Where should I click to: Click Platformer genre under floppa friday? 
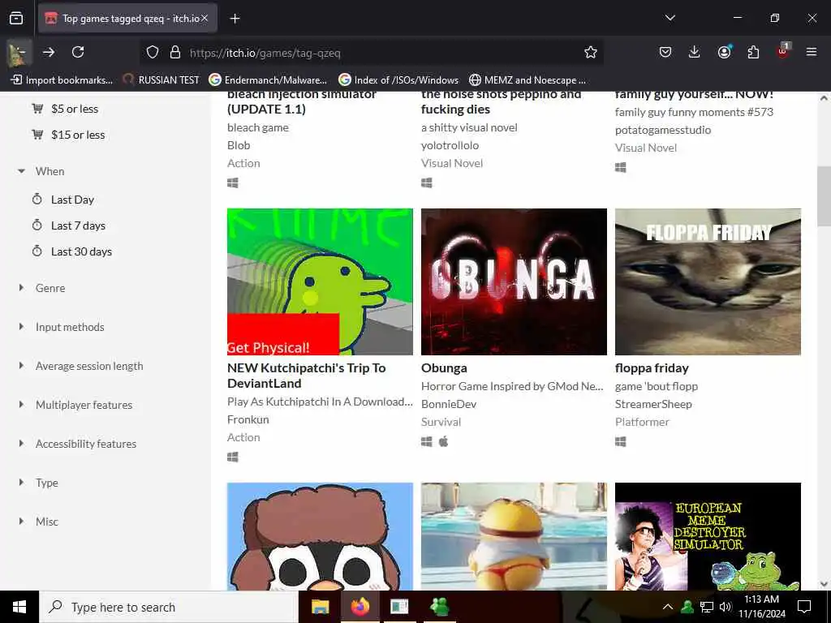coord(643,422)
